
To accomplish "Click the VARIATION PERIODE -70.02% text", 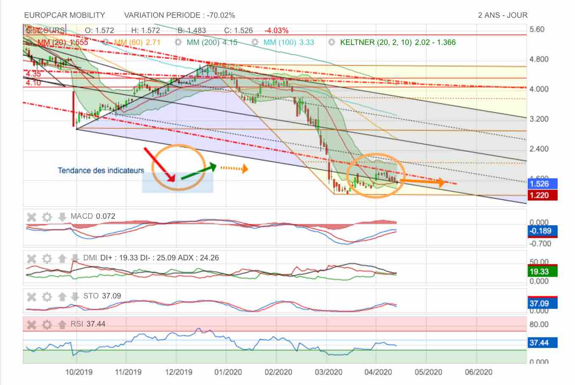I will (x=179, y=15).
